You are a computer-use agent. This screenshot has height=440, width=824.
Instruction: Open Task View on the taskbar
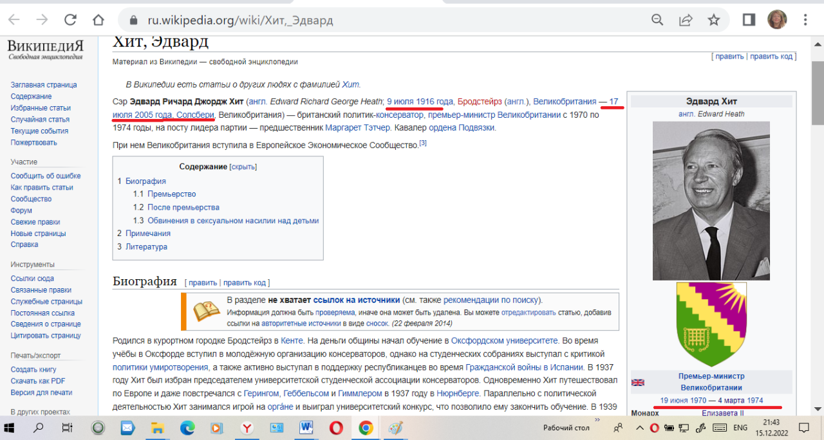click(67, 427)
